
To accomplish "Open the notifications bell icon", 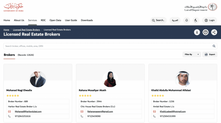I will (x=186, y=20).
